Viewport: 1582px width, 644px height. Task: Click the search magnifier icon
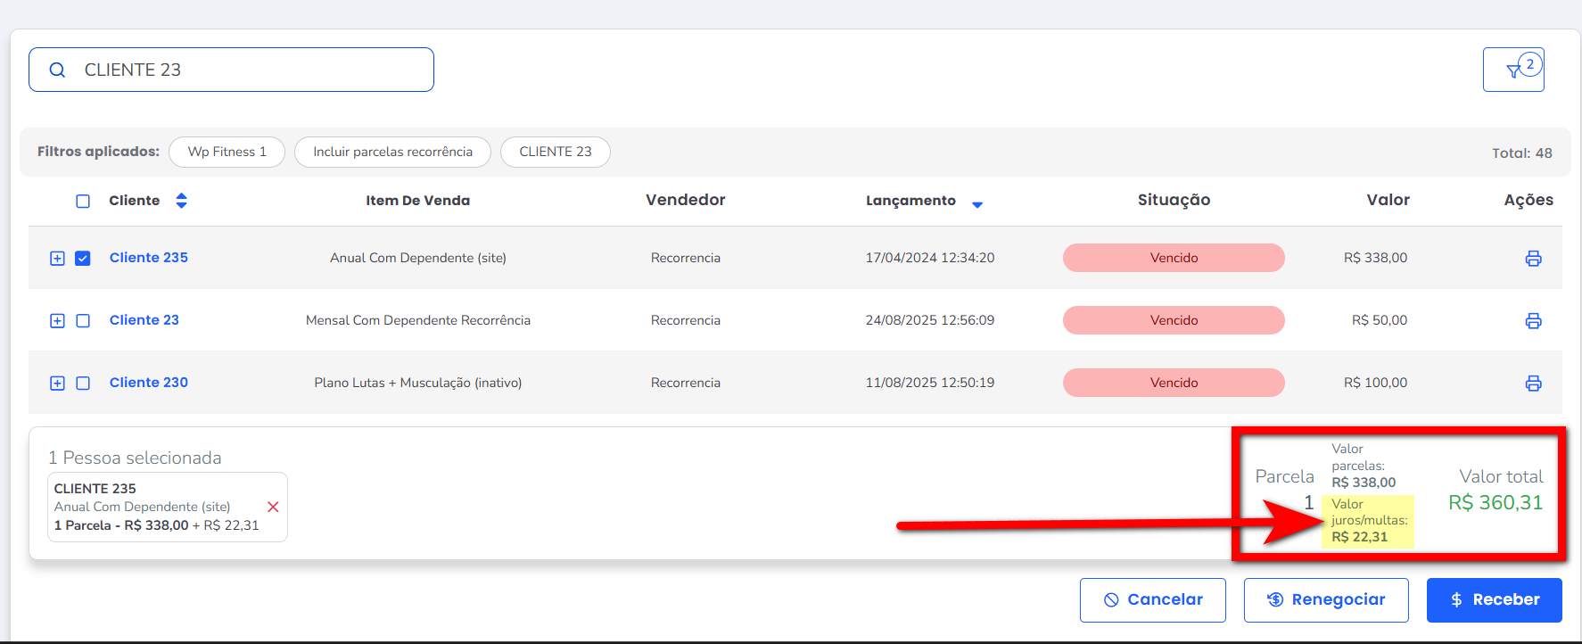(x=57, y=70)
